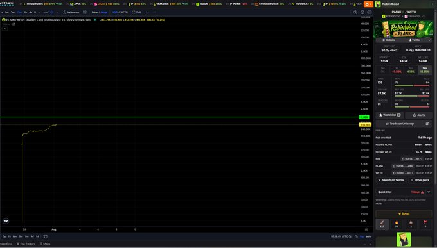The image size is (437, 248).
Task: Add PLANK to Watchlist
Action: pyautogui.click(x=389, y=115)
